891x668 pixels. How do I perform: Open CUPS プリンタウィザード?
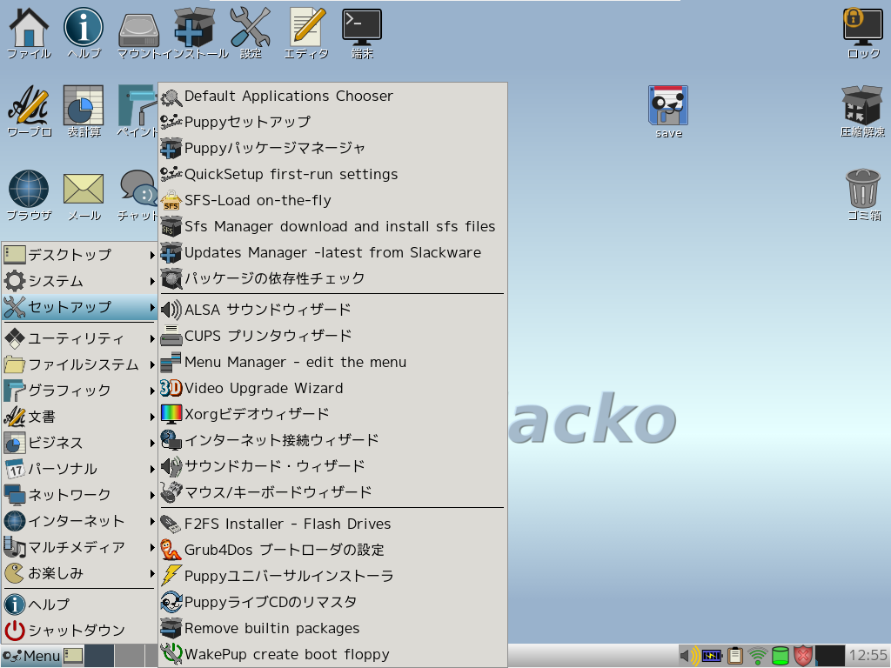(332, 337)
